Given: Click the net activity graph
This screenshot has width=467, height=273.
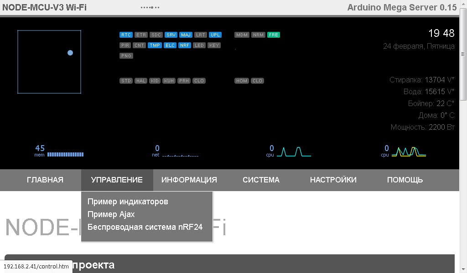Looking at the screenshot, I should tap(180, 155).
